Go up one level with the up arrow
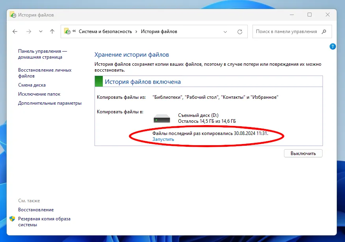 52,31
